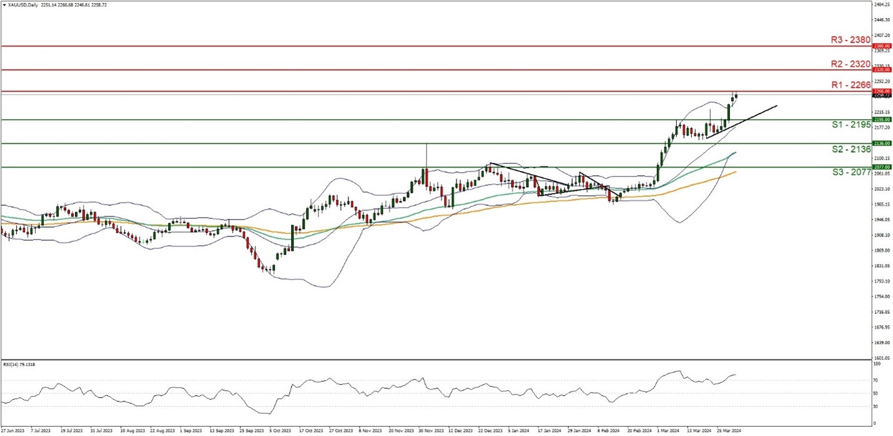Click the 1 Mar 2024 date label

(668, 431)
